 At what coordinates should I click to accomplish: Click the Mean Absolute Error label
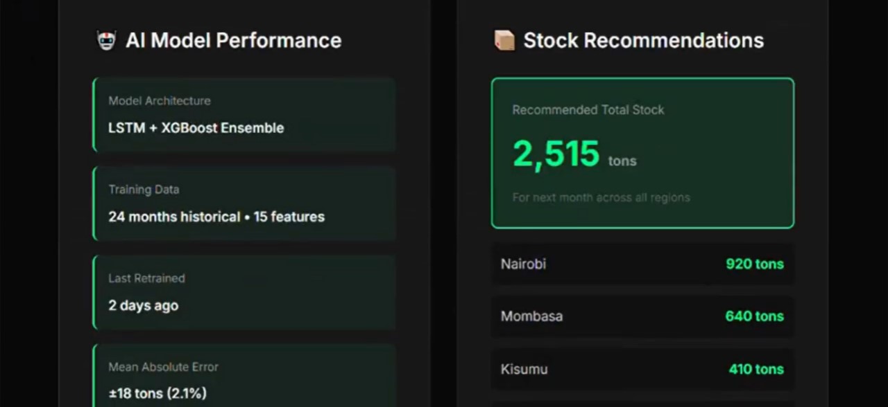[x=163, y=367]
